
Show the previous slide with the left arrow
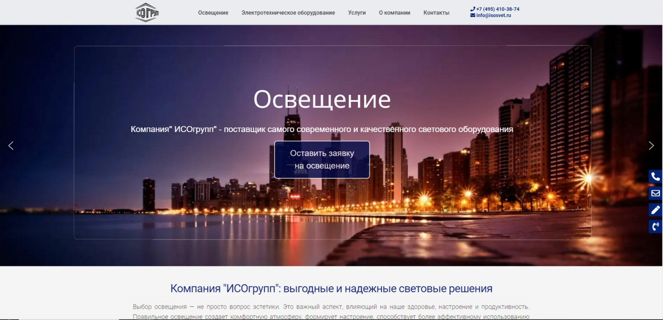coord(11,146)
